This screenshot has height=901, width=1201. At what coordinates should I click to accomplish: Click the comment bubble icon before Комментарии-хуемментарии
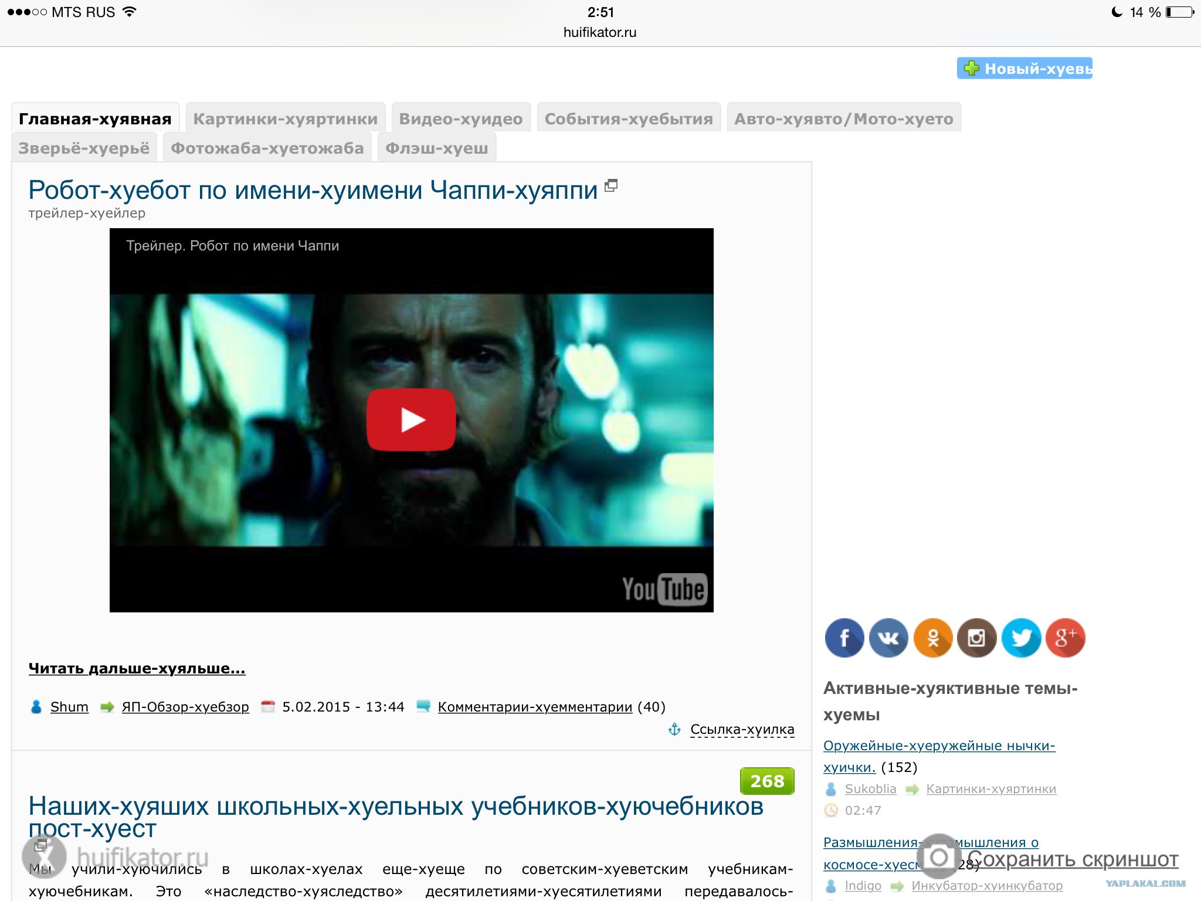pos(423,706)
